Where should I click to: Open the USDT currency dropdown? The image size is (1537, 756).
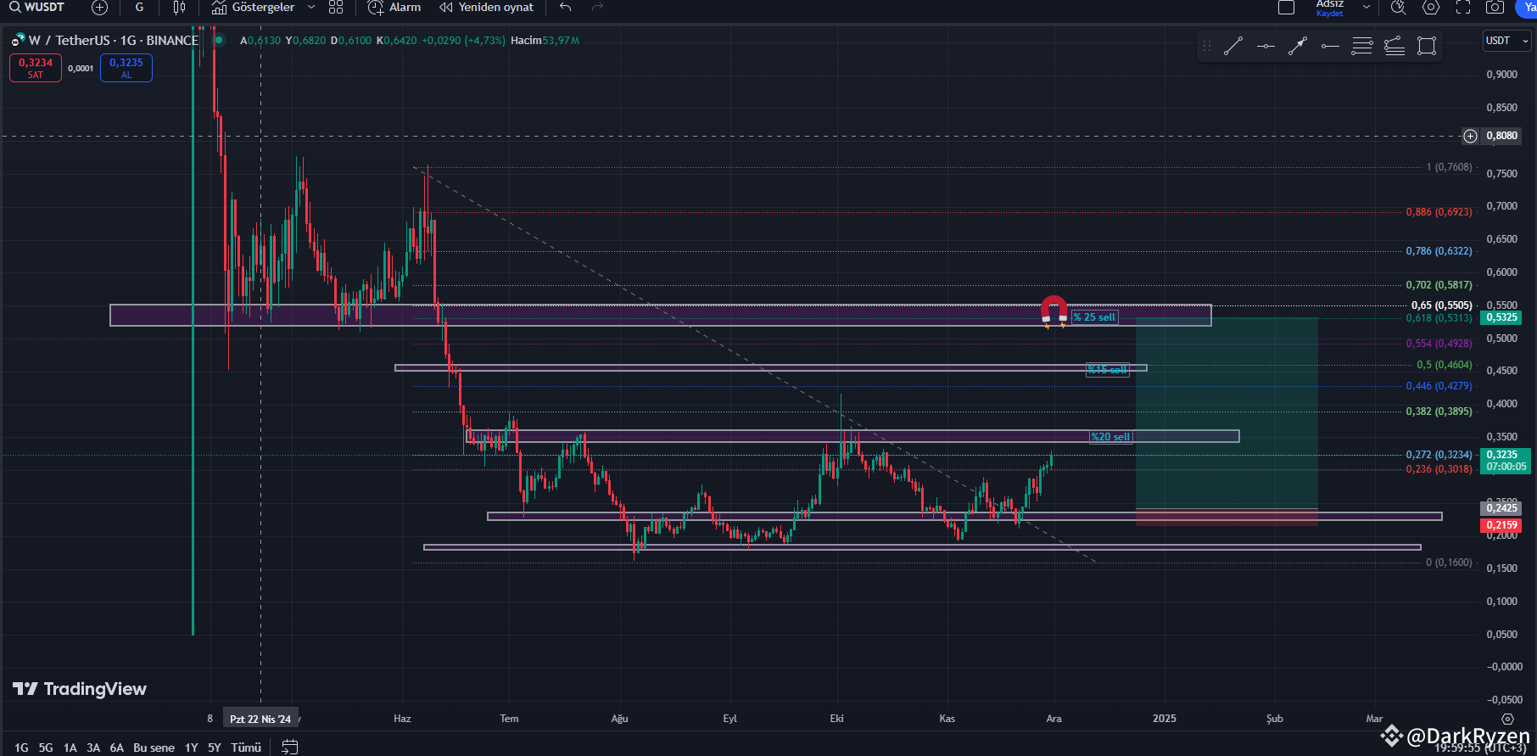click(x=1506, y=41)
